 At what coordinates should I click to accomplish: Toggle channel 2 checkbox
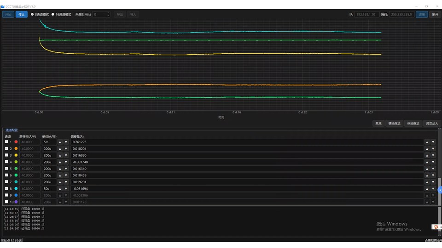coord(6,148)
